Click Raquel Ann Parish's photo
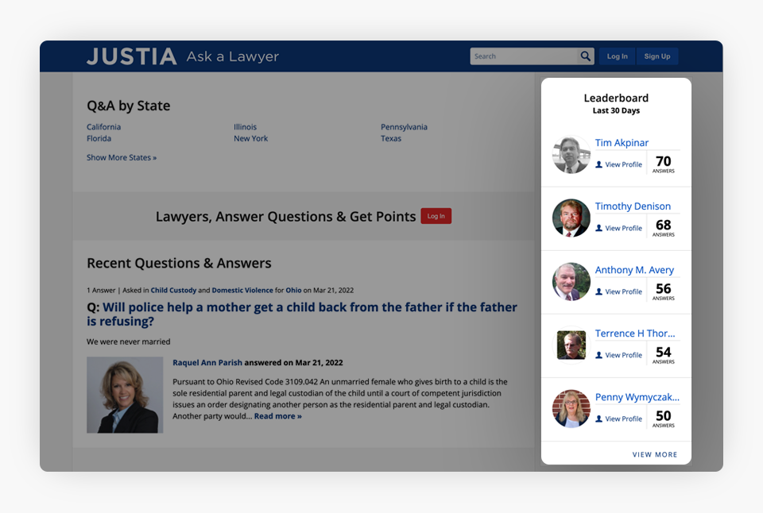Image resolution: width=763 pixels, height=513 pixels. (x=125, y=395)
